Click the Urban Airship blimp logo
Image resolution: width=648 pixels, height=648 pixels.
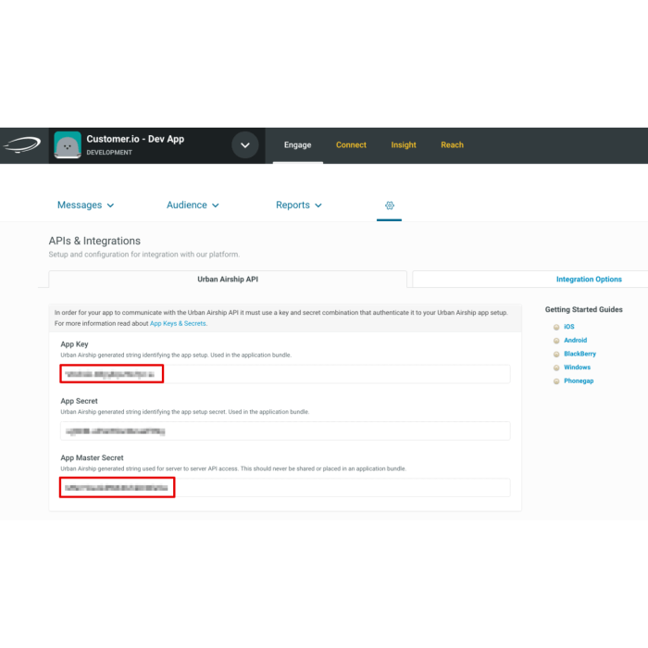(22, 145)
